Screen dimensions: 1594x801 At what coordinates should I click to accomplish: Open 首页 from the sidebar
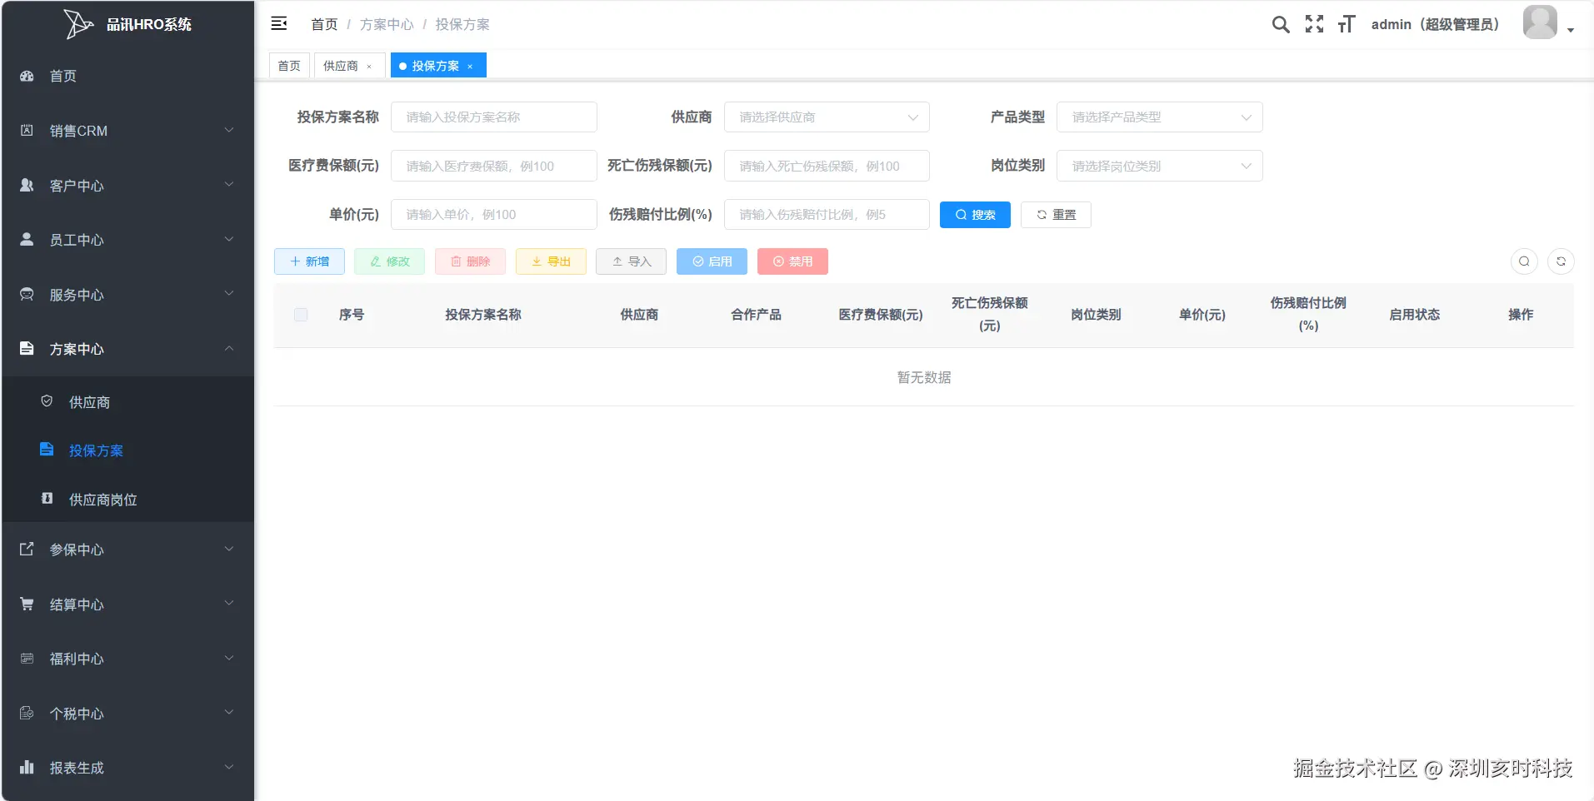(127, 76)
